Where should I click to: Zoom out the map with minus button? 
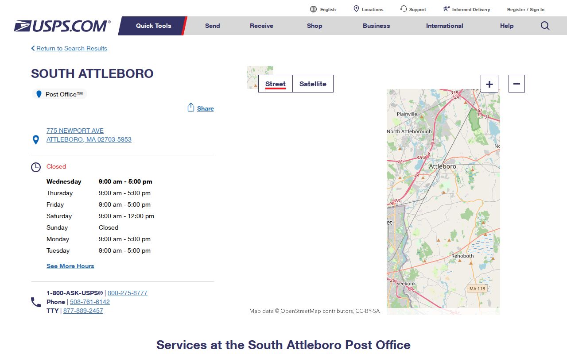click(517, 84)
